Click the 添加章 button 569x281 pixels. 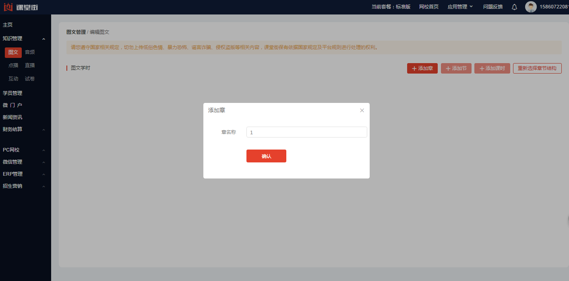[422, 68]
